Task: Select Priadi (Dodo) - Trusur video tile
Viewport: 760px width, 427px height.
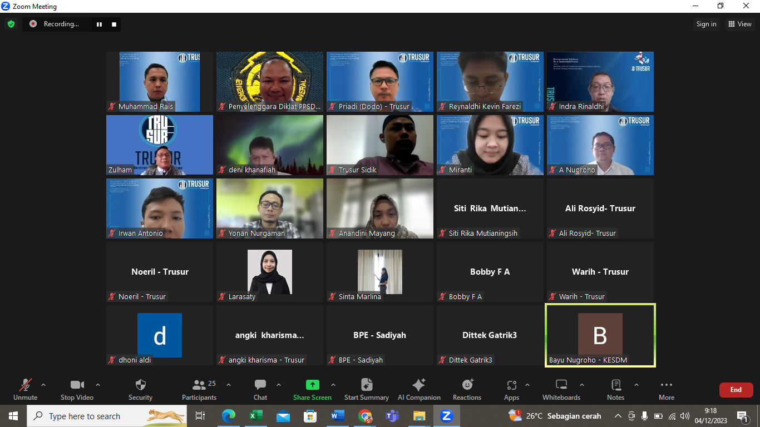Action: tap(380, 82)
